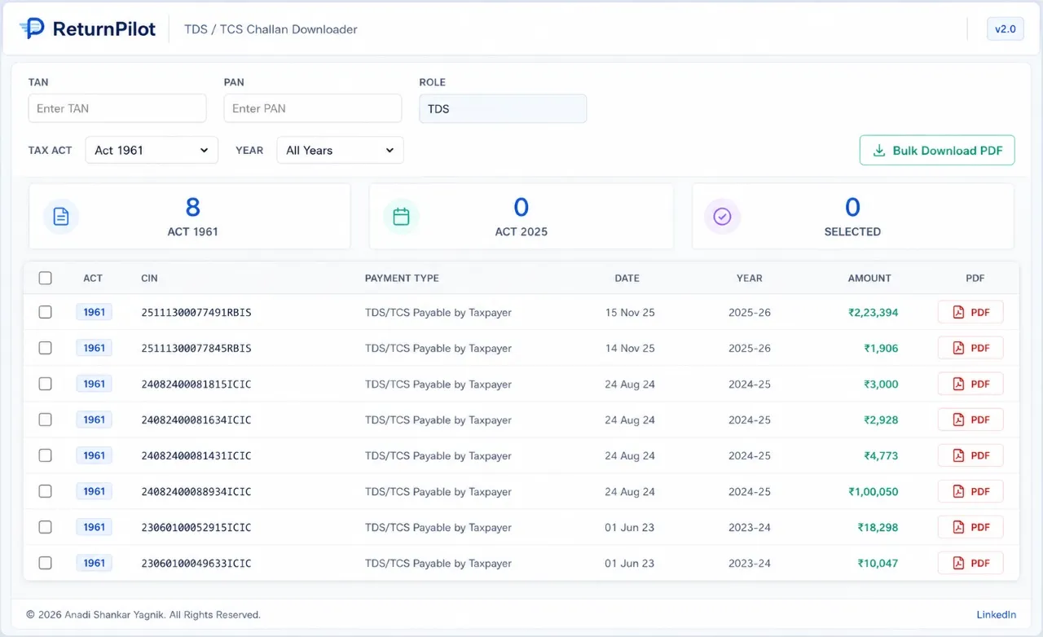
Task: Click the ReturnPilot logo icon
Action: tap(32, 29)
